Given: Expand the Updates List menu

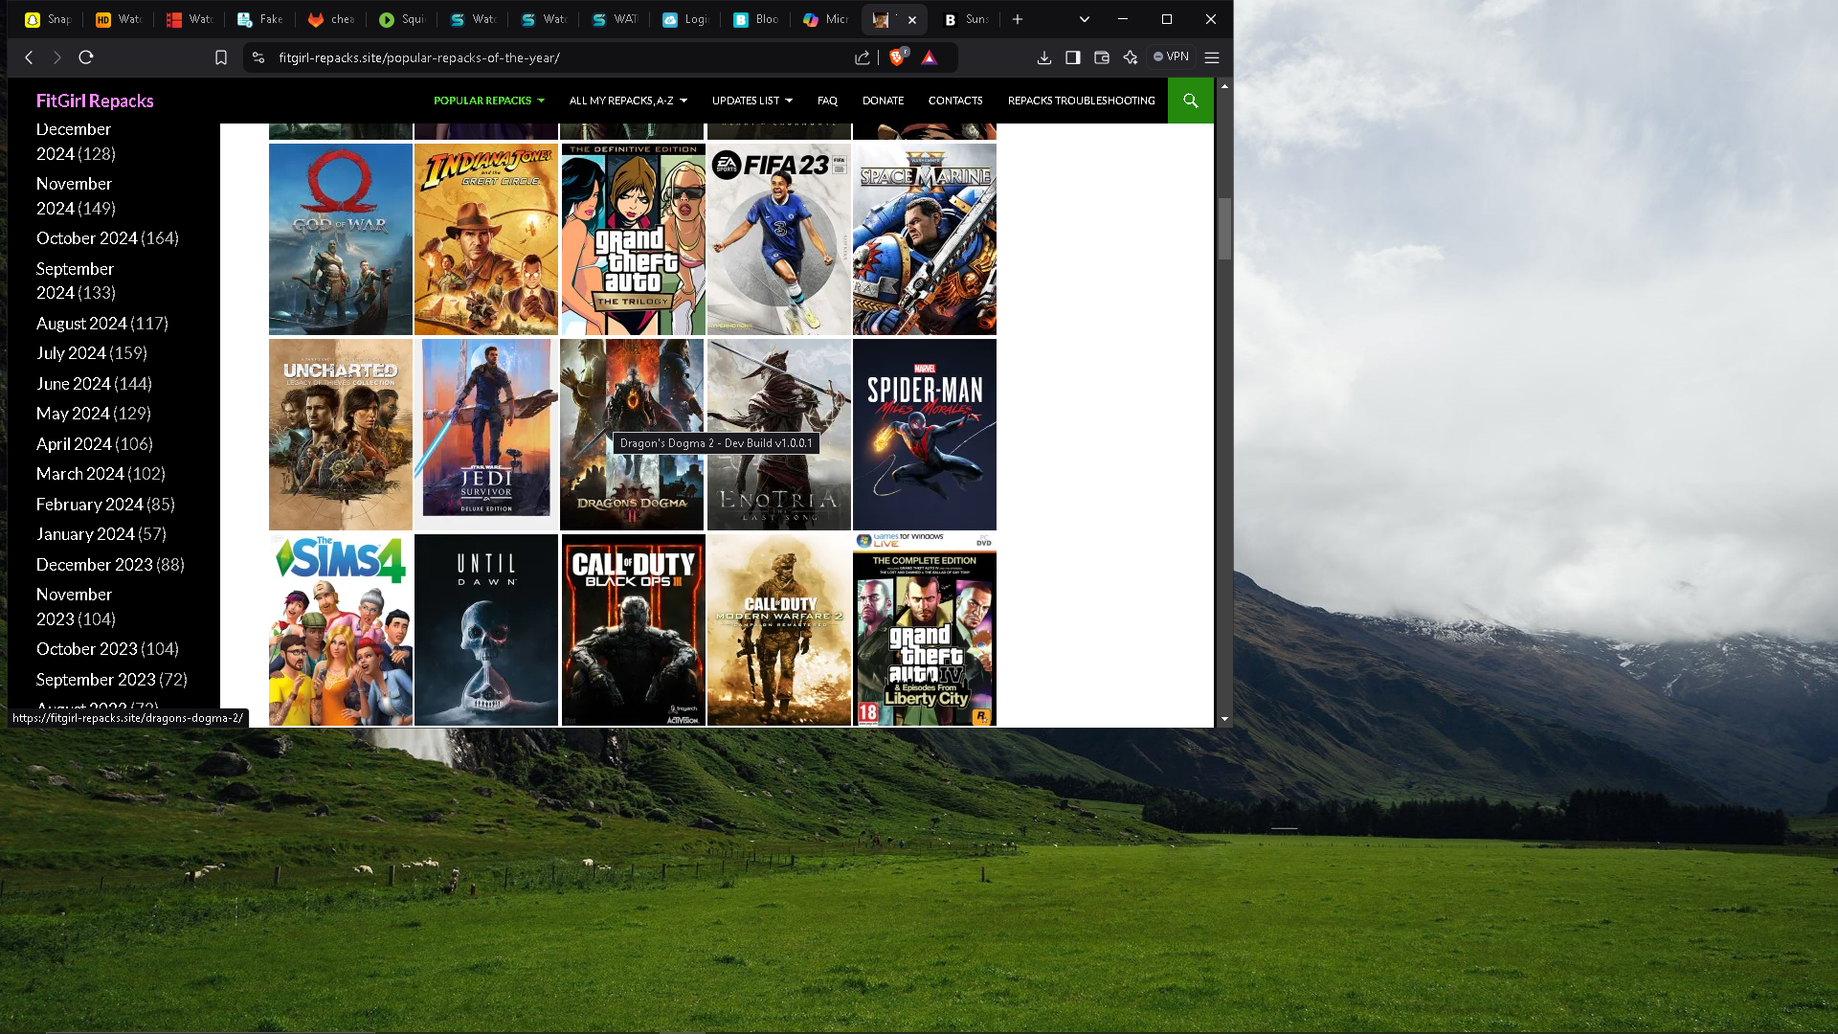Looking at the screenshot, I should pos(752,101).
